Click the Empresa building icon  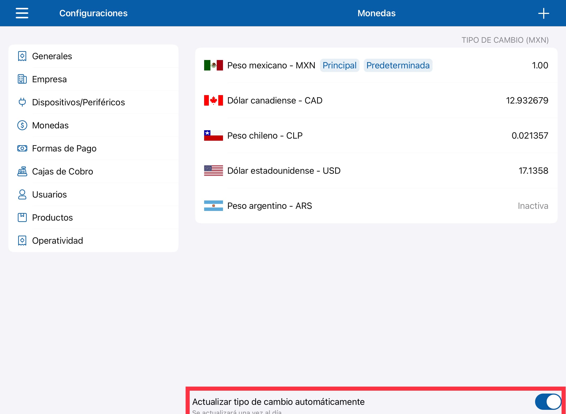(22, 79)
